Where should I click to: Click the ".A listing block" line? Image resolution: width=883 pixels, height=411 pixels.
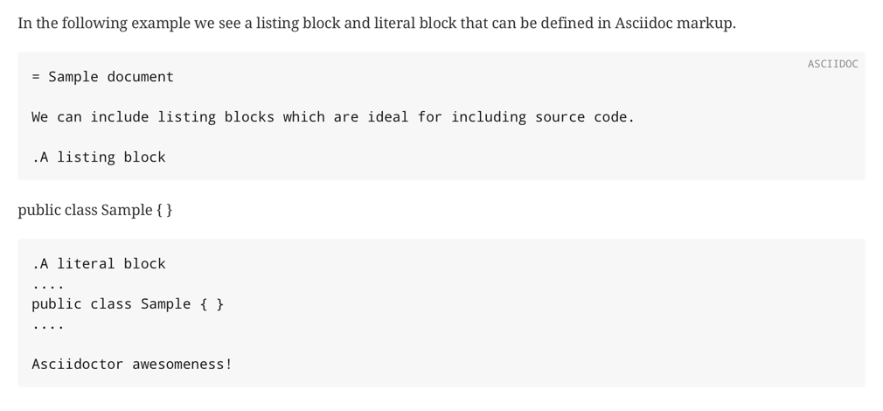[98, 157]
